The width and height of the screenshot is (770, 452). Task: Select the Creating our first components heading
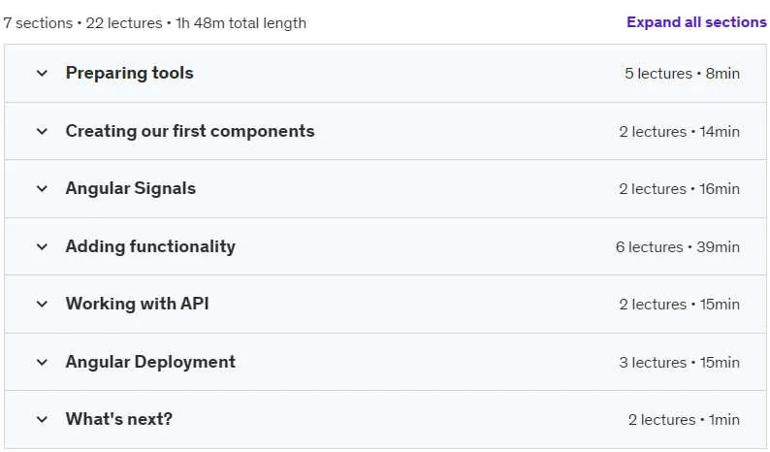pos(190,131)
